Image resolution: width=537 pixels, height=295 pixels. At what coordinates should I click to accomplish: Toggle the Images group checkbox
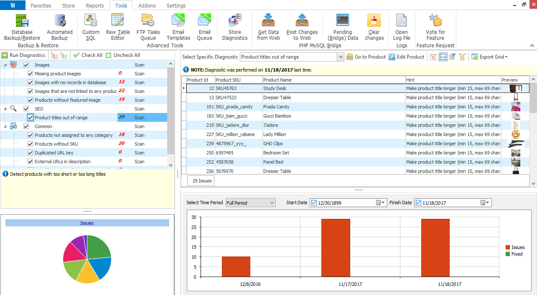(26, 65)
